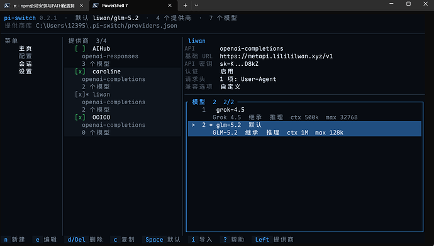434x246 pixels.
Task: Click the 'User-Agent' request header value
Action: point(259,79)
